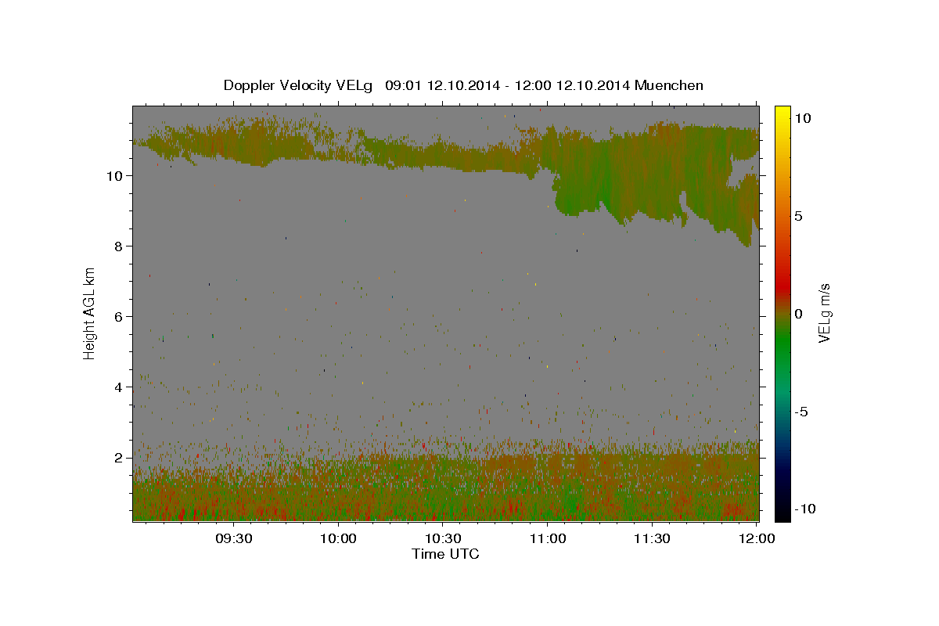The image size is (939, 626).
Task: Select the 'Height AGL km' axis label
Action: point(90,312)
